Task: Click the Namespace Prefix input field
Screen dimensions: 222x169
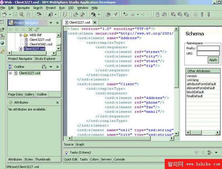Action: [x=208, y=48]
